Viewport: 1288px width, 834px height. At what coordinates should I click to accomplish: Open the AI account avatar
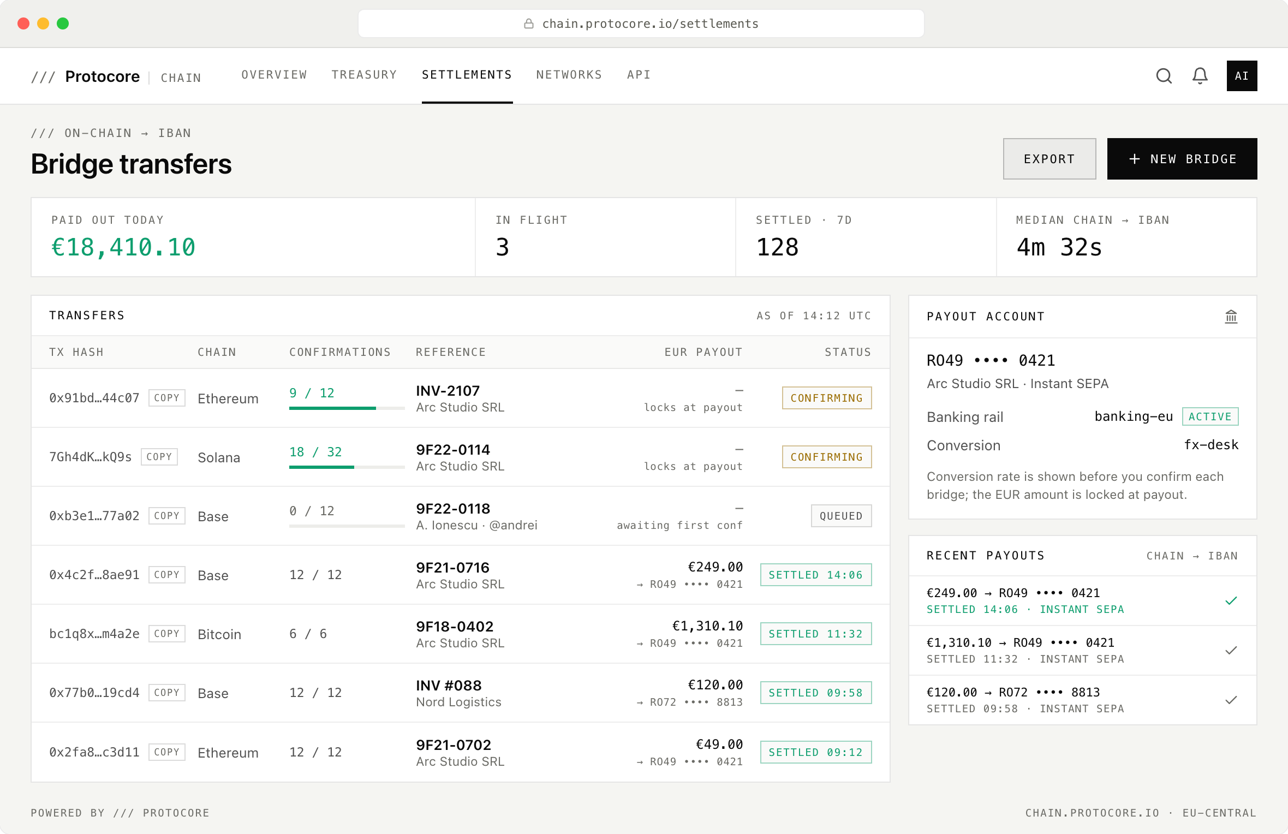(x=1242, y=76)
